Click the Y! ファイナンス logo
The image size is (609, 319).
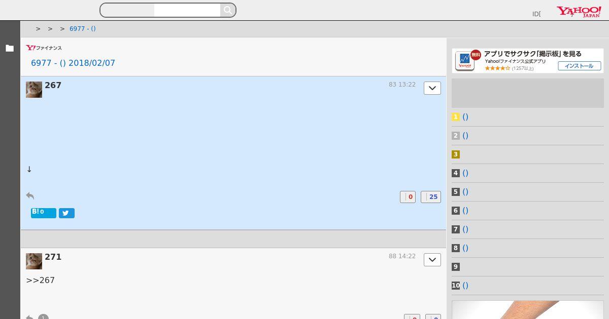click(44, 48)
